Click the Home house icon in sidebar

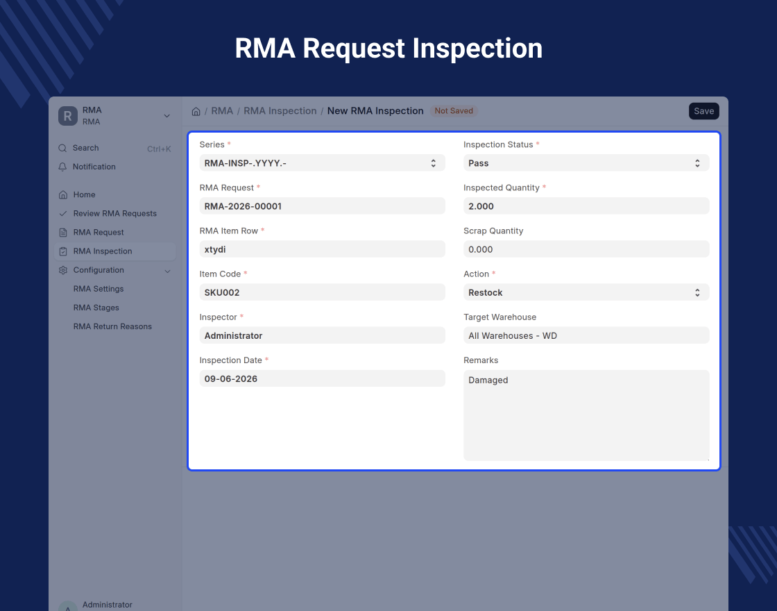click(x=63, y=195)
